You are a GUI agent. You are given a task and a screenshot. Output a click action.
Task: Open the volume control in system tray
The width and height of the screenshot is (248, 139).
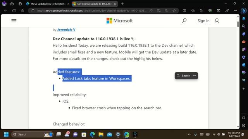pyautogui.click(x=219, y=134)
